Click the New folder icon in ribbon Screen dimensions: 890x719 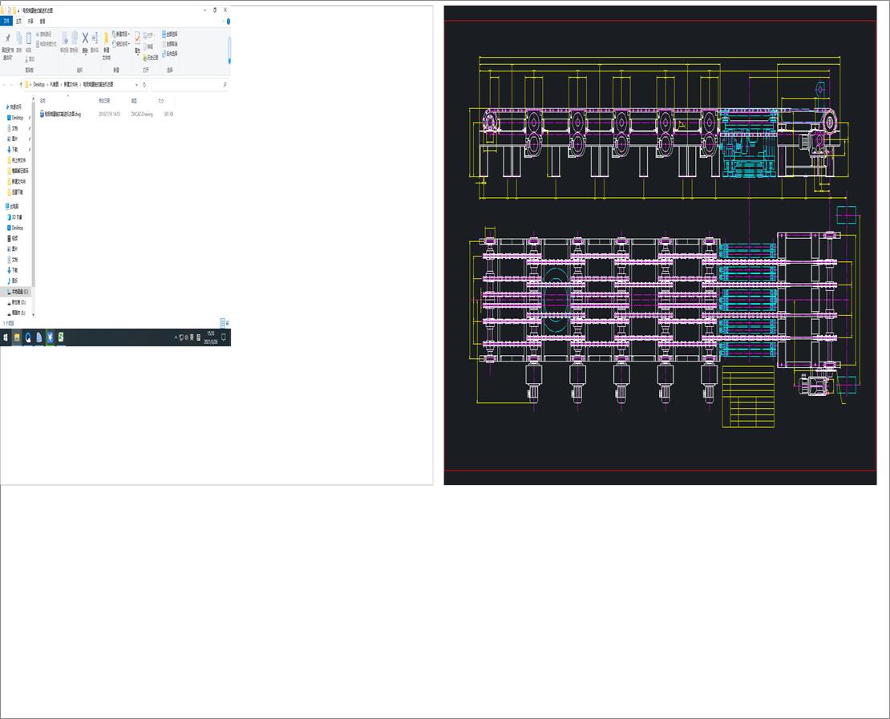click(x=106, y=40)
